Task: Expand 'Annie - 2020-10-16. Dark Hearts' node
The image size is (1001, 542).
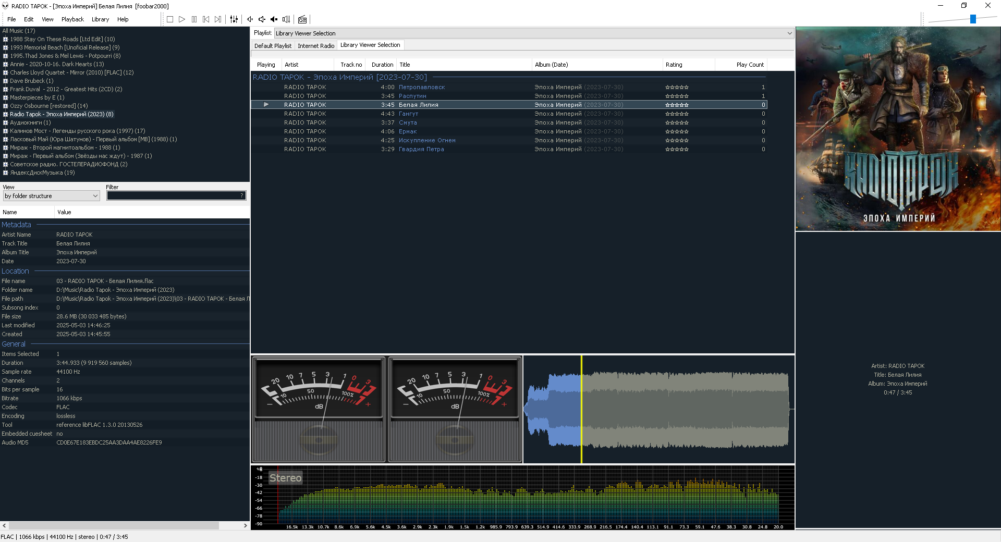Action: 5,64
